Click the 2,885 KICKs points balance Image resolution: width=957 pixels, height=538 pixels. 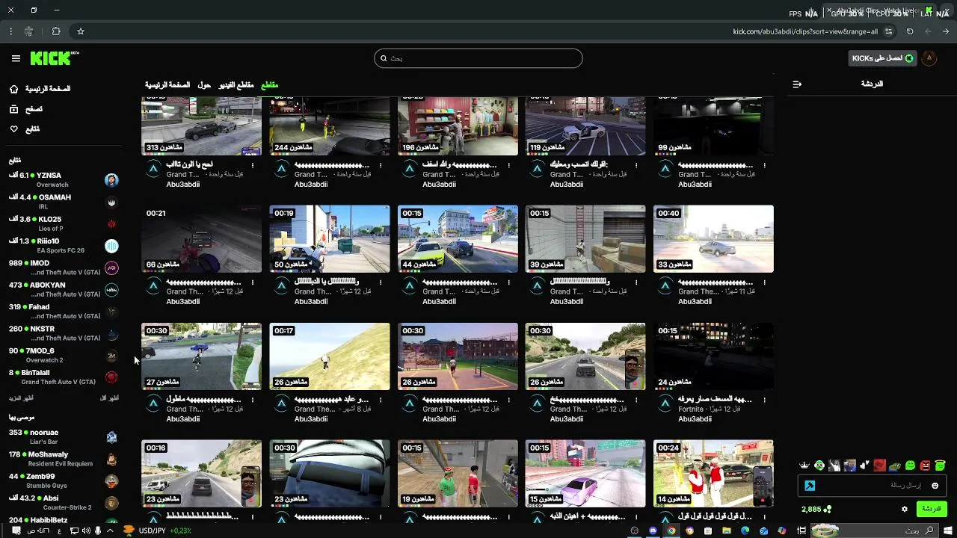[x=816, y=509]
